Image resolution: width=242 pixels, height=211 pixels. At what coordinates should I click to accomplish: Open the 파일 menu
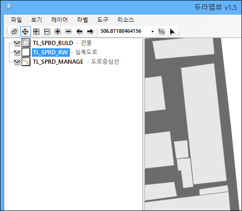pos(16,20)
